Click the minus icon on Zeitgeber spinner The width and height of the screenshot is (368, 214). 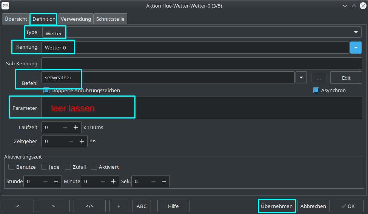pyautogui.click(x=71, y=141)
